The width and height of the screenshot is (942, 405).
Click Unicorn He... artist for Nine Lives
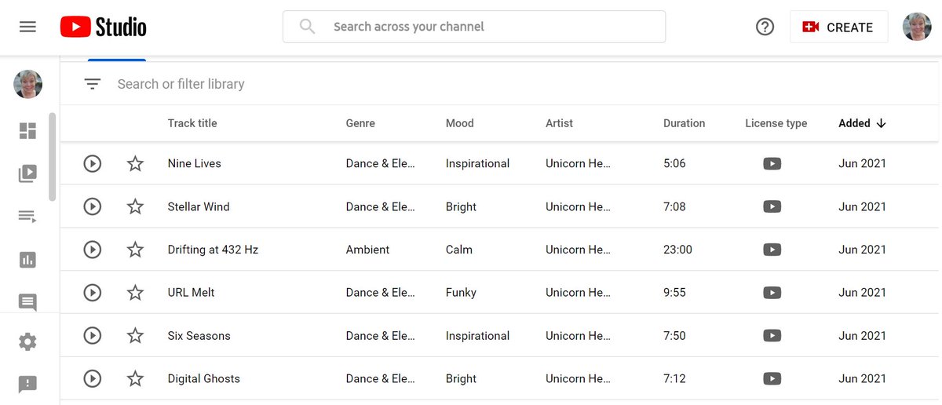[x=578, y=163]
